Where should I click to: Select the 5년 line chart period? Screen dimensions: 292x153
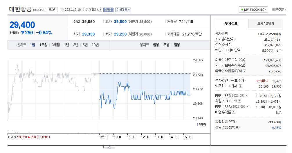click(x=85, y=45)
